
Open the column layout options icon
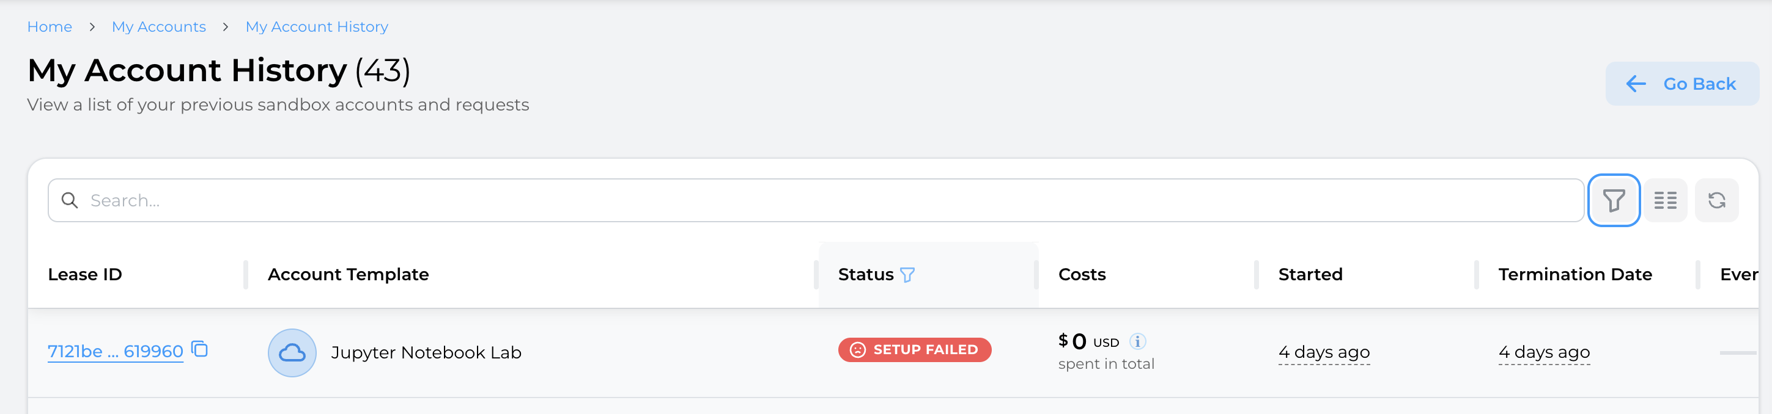[1664, 200]
